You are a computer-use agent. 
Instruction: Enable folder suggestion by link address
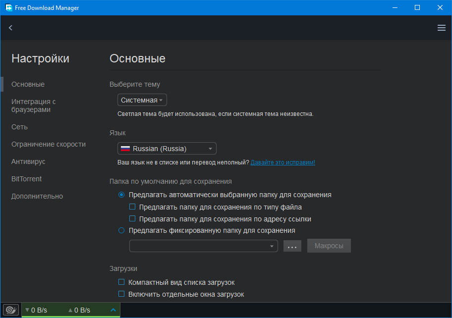point(132,218)
